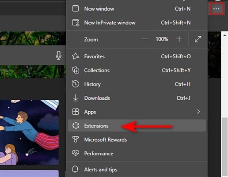Click the Ctrl+Shift+N shortcut text
Screen dimensions: 228x177
pos(176,23)
